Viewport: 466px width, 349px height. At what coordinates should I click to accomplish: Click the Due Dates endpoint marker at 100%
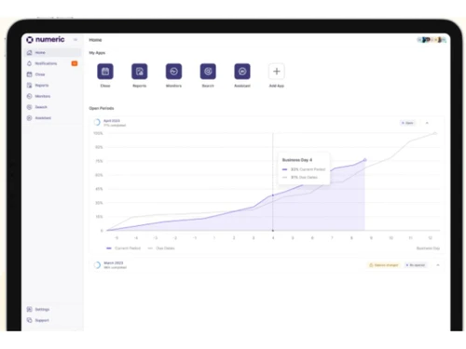pyautogui.click(x=435, y=133)
